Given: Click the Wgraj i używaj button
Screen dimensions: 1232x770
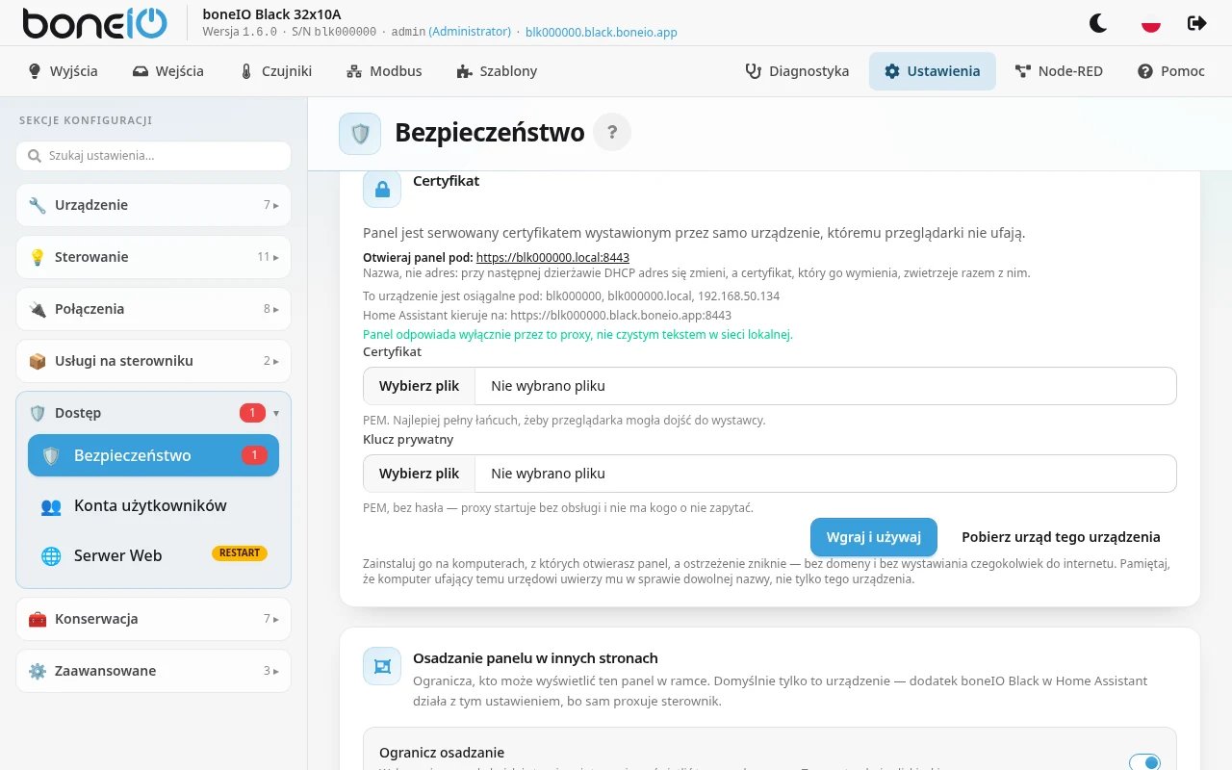Looking at the screenshot, I should [x=874, y=537].
